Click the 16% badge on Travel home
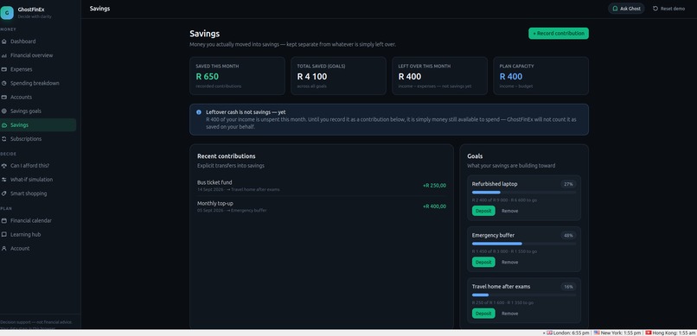 tap(568, 287)
